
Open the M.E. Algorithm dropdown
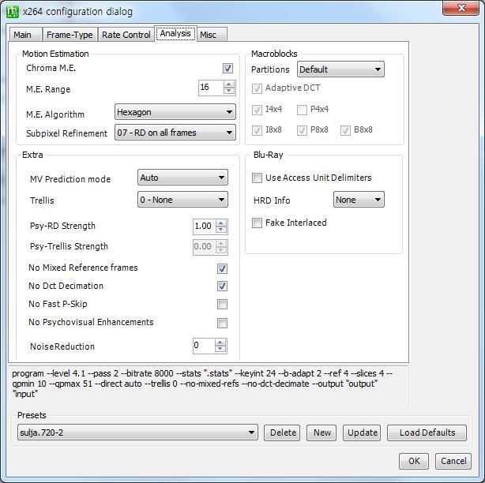(175, 111)
